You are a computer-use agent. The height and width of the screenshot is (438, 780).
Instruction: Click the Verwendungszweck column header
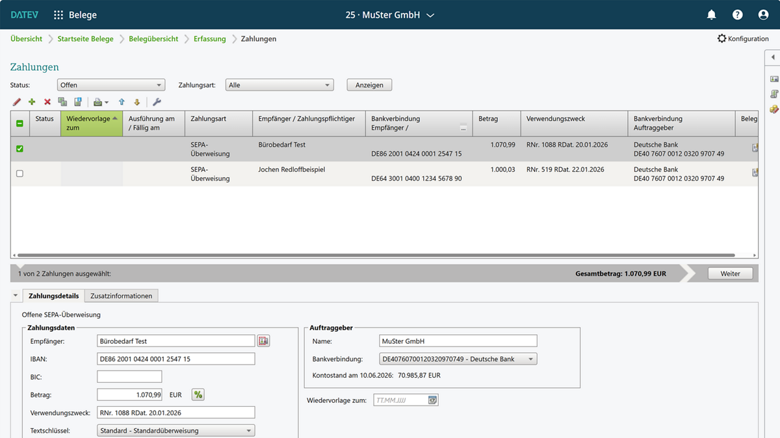pyautogui.click(x=575, y=123)
